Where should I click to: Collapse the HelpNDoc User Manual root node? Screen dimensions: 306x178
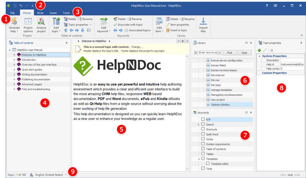(10, 50)
